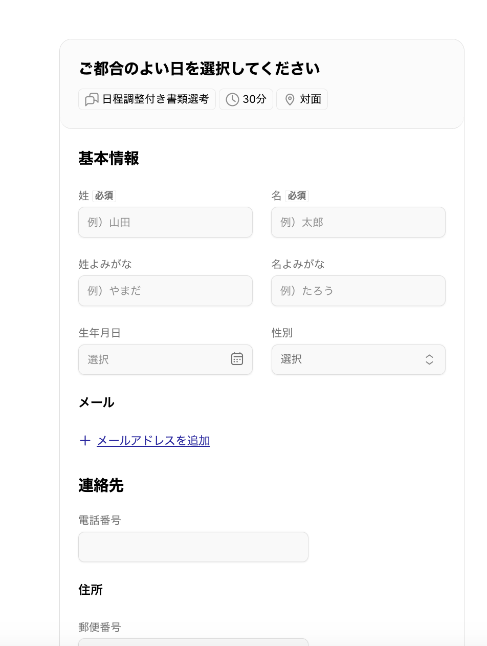Click the plus icon before メールアドレスを追加

click(85, 441)
